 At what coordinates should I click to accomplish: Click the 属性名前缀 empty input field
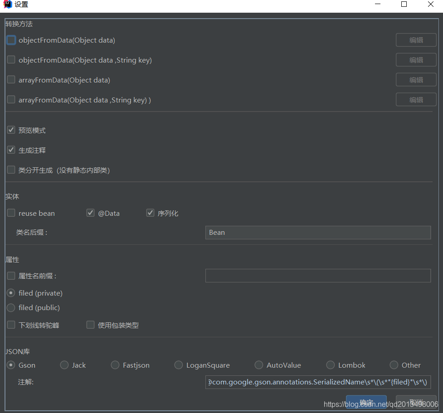click(318, 276)
